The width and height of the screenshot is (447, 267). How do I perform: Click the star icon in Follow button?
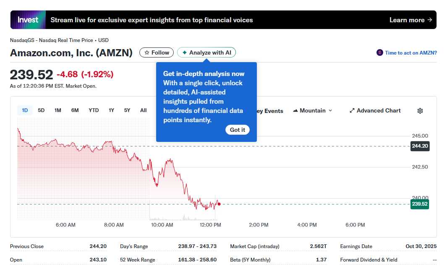146,52
